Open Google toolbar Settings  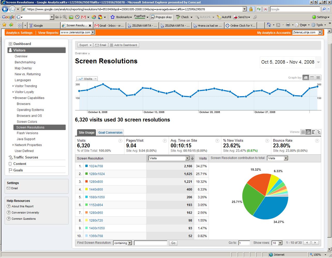click(321, 17)
